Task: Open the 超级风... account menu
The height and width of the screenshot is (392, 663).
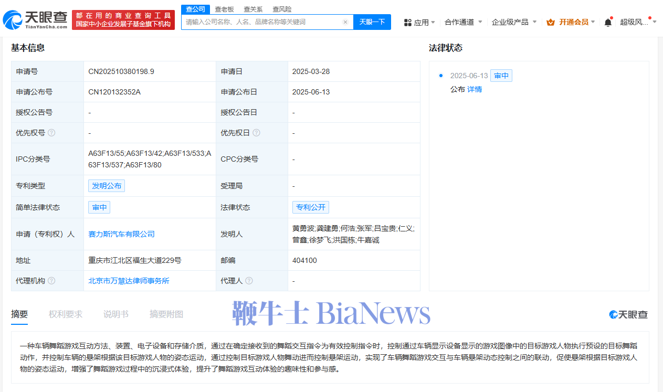Action: [638, 22]
